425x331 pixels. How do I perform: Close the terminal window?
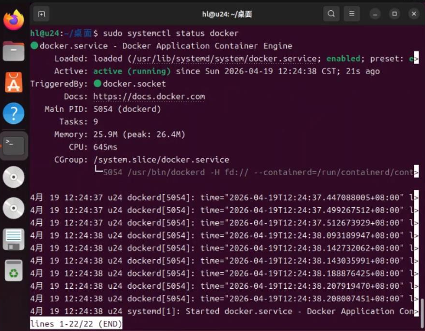(414, 14)
